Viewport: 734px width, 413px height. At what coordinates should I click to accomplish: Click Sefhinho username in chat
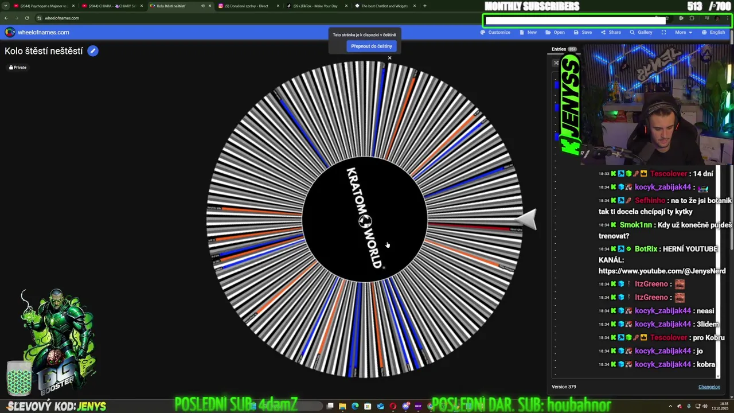pos(650,200)
